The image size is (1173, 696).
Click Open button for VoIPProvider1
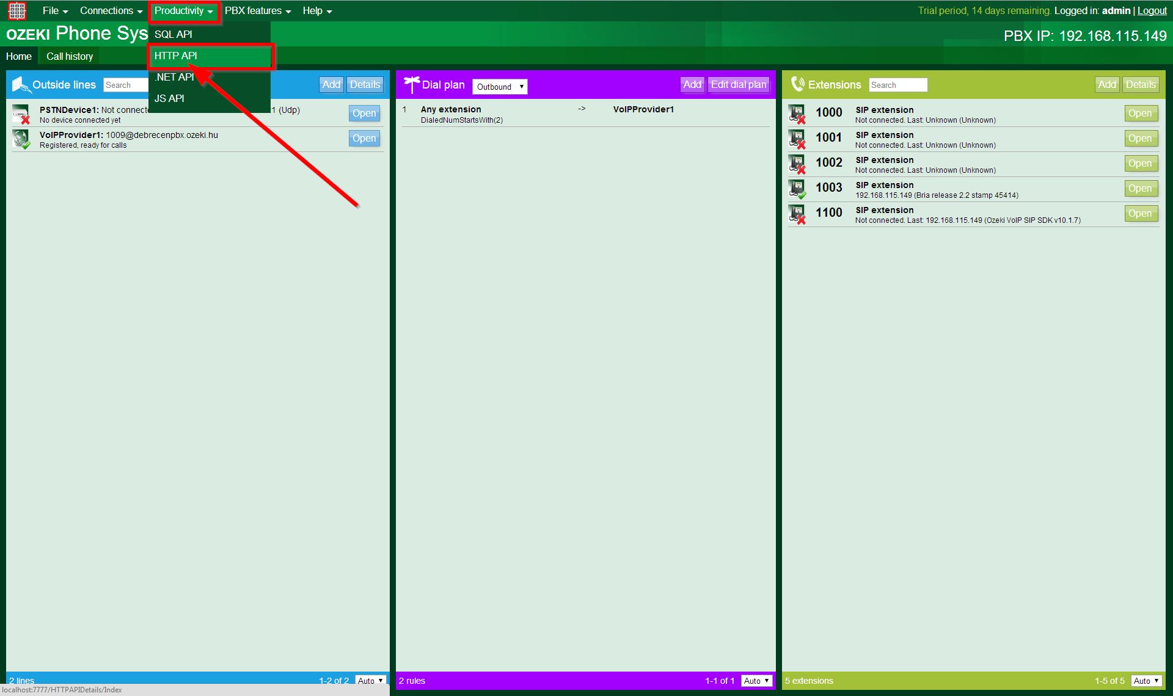[x=363, y=139]
